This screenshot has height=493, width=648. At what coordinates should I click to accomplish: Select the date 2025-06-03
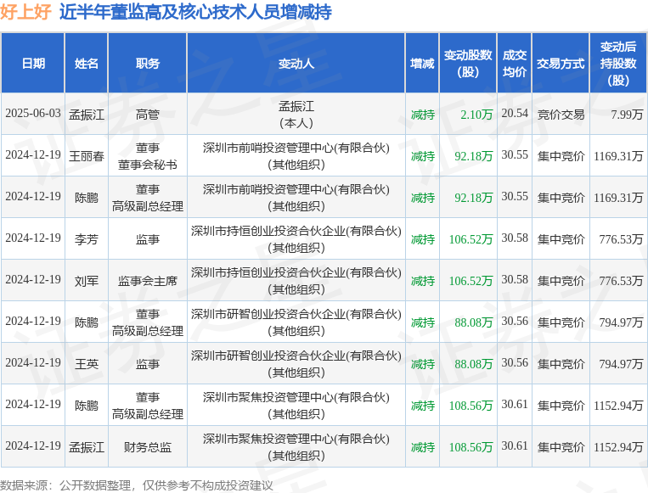[33, 113]
